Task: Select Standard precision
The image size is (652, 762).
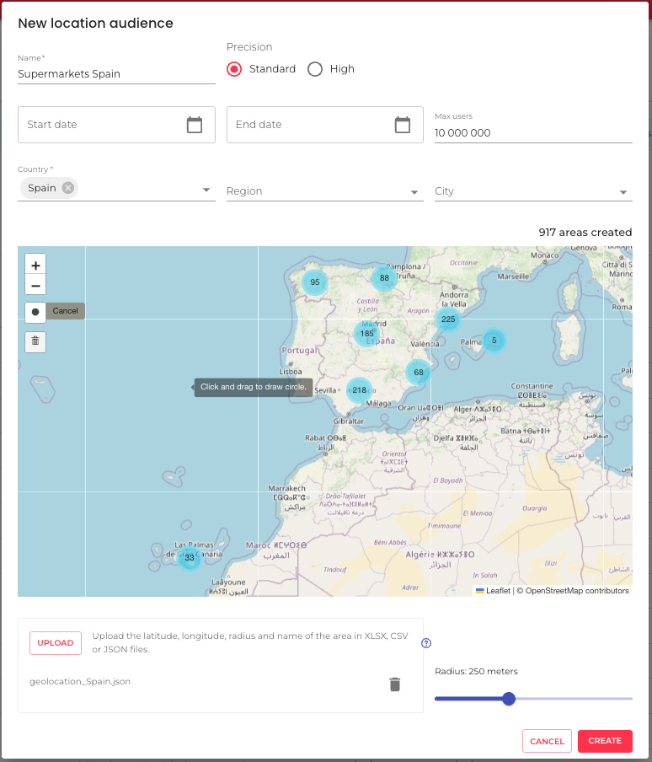Action: [x=234, y=69]
